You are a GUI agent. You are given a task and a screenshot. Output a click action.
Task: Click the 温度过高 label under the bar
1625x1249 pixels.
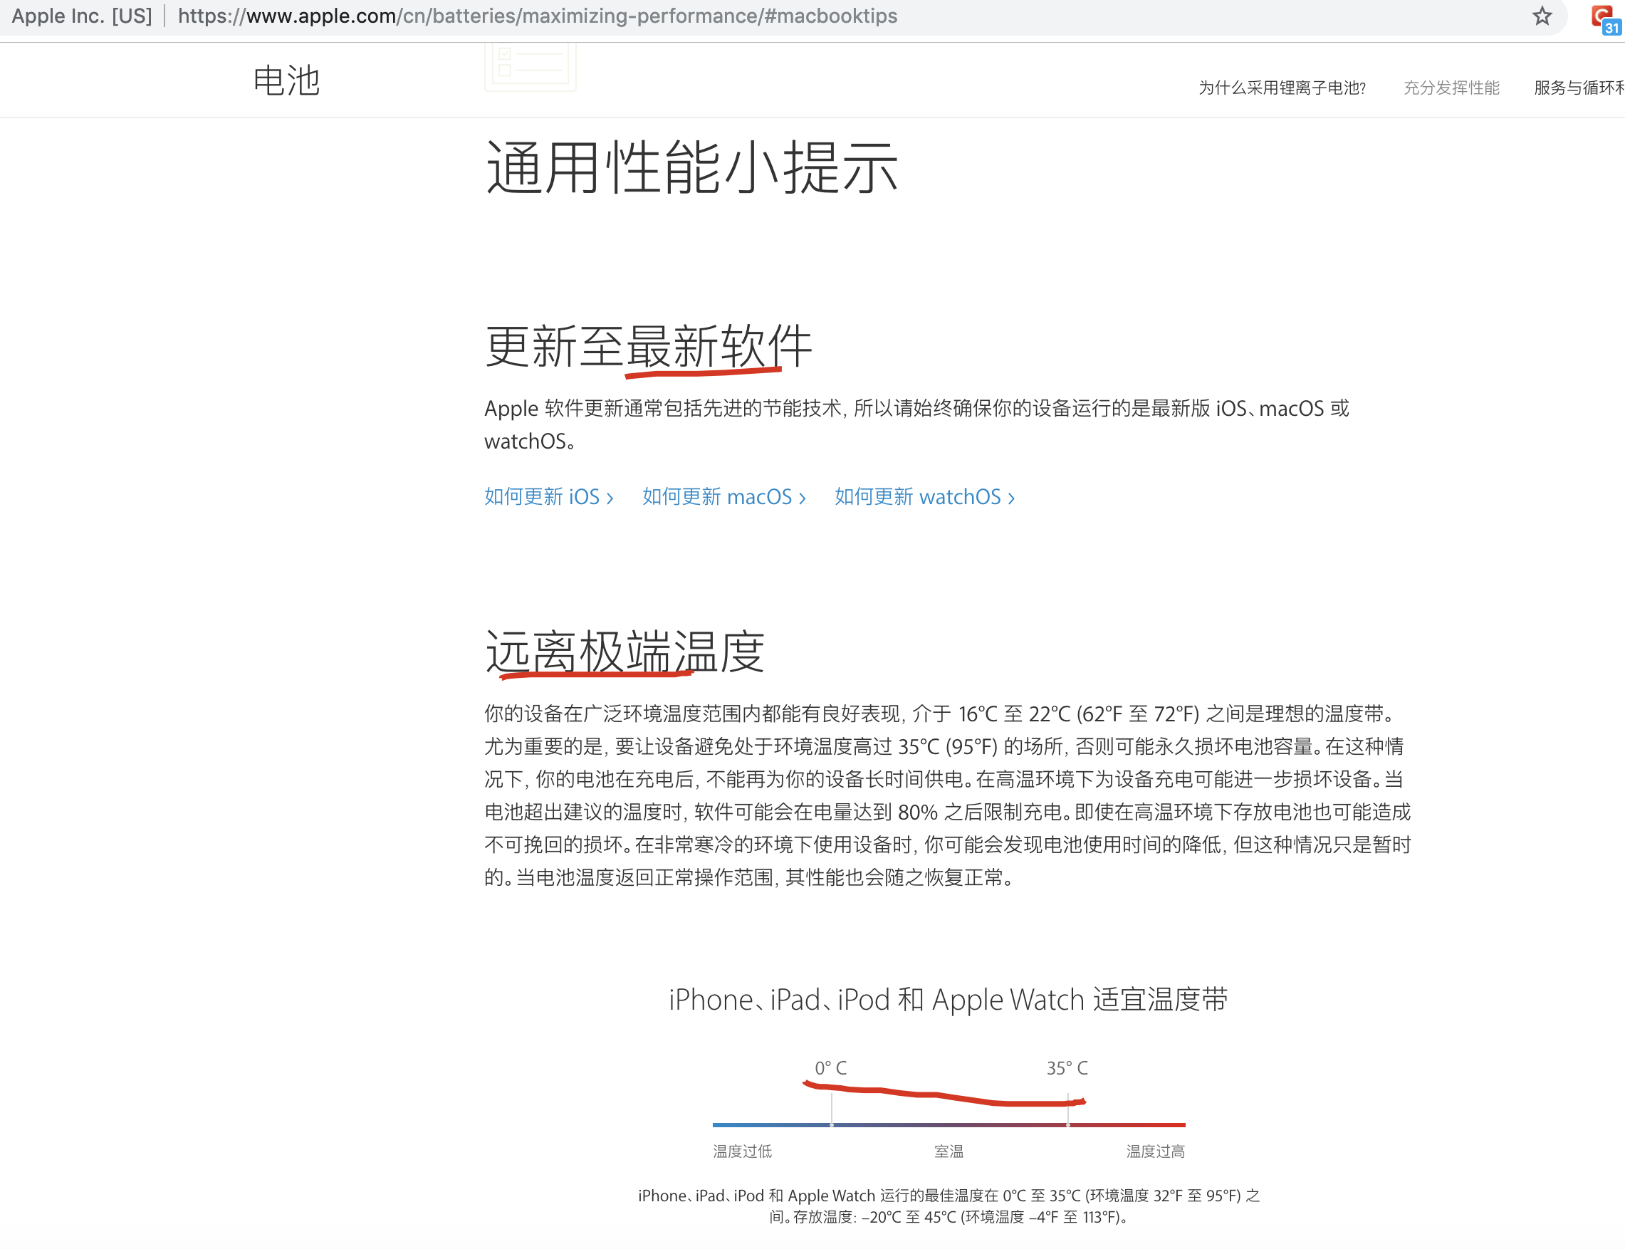point(1155,1151)
